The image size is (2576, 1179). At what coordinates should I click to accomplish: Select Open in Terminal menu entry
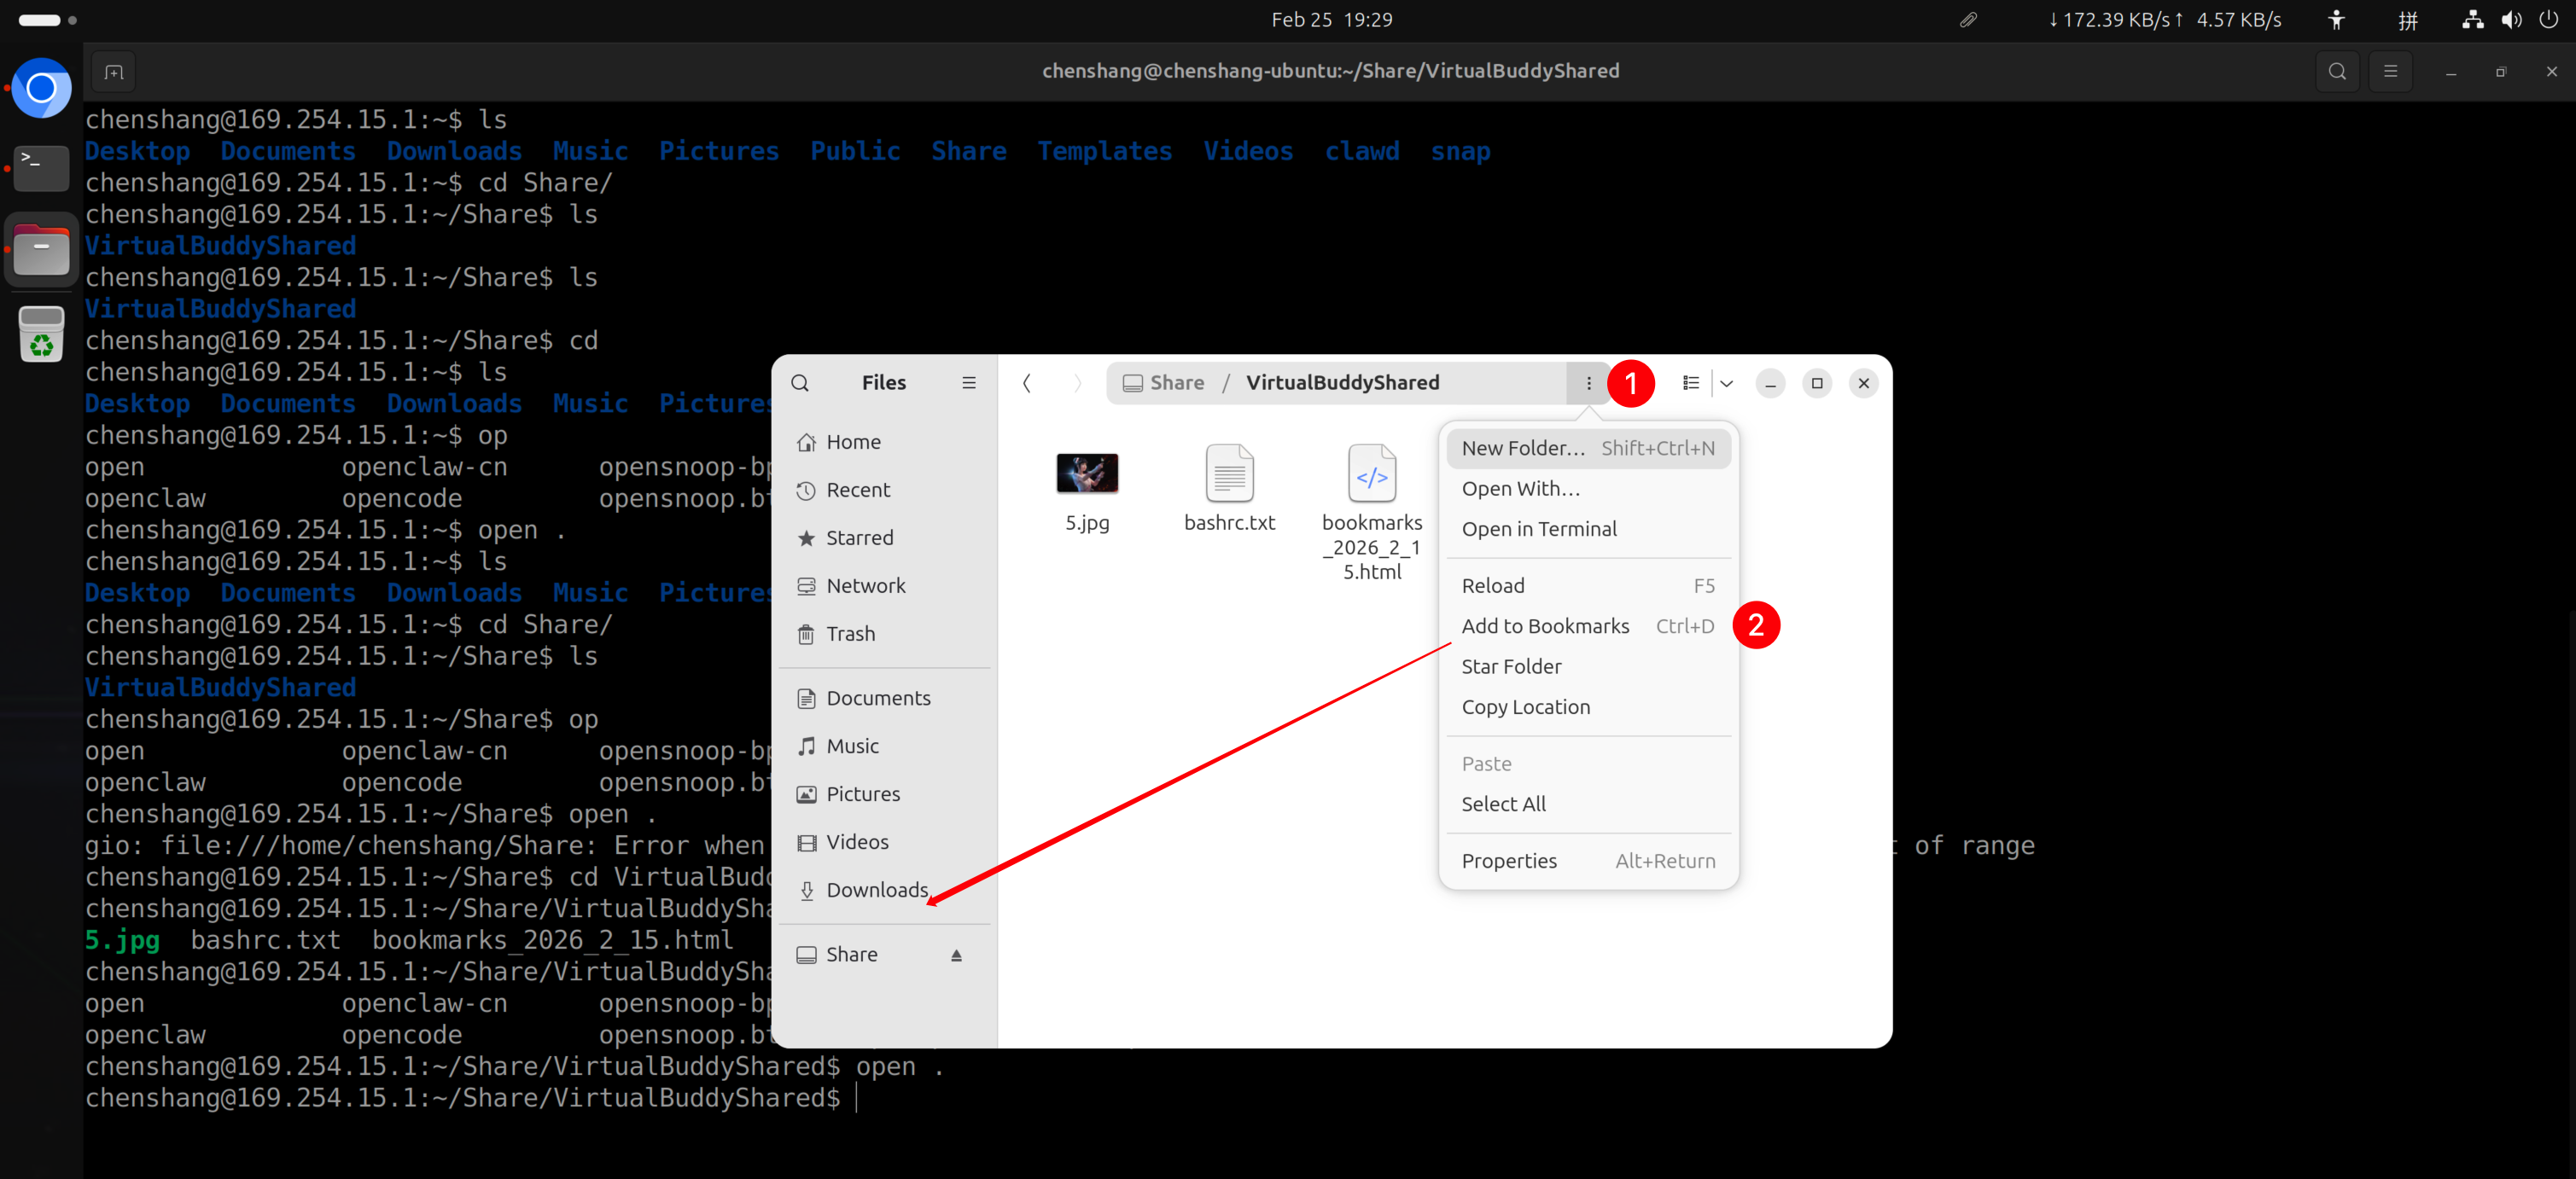tap(1538, 529)
